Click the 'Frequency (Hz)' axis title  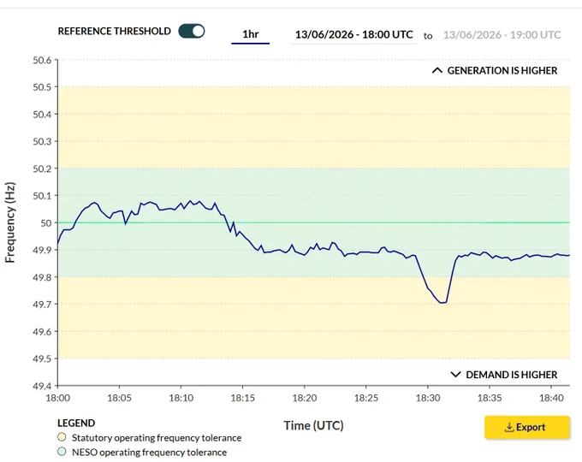[x=10, y=222]
